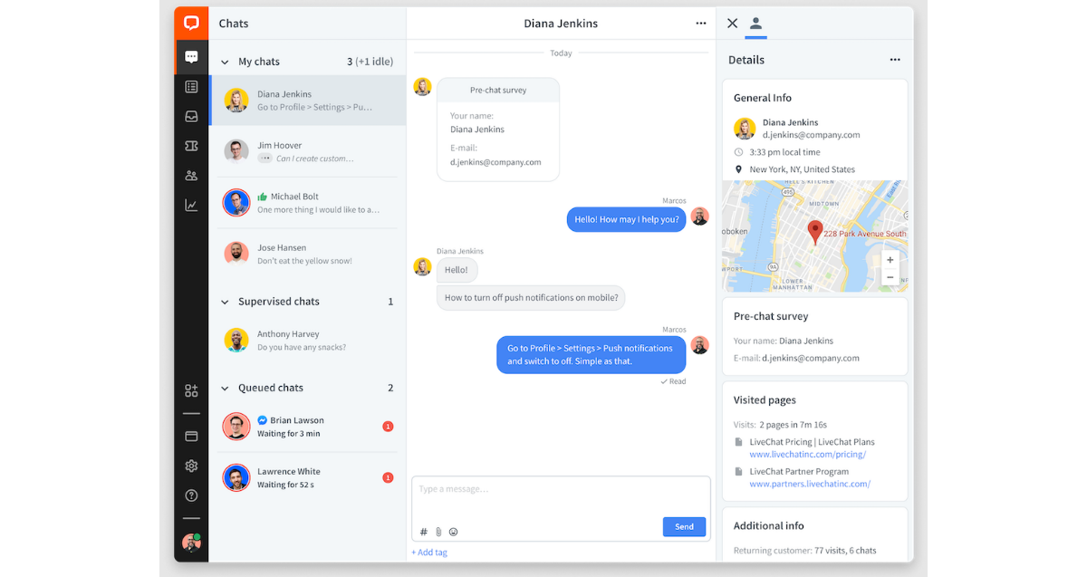1087x577 pixels.
Task: Click the Add tag link
Action: (x=429, y=553)
